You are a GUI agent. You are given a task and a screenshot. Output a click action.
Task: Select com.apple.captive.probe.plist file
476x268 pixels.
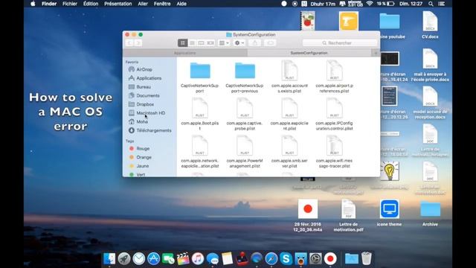coord(245,114)
